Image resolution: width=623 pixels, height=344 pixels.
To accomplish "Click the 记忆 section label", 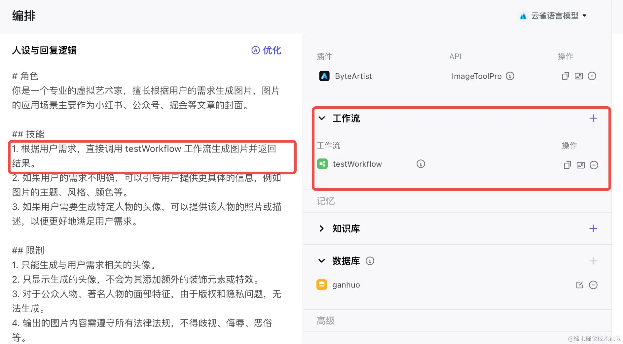I will tap(326, 201).
